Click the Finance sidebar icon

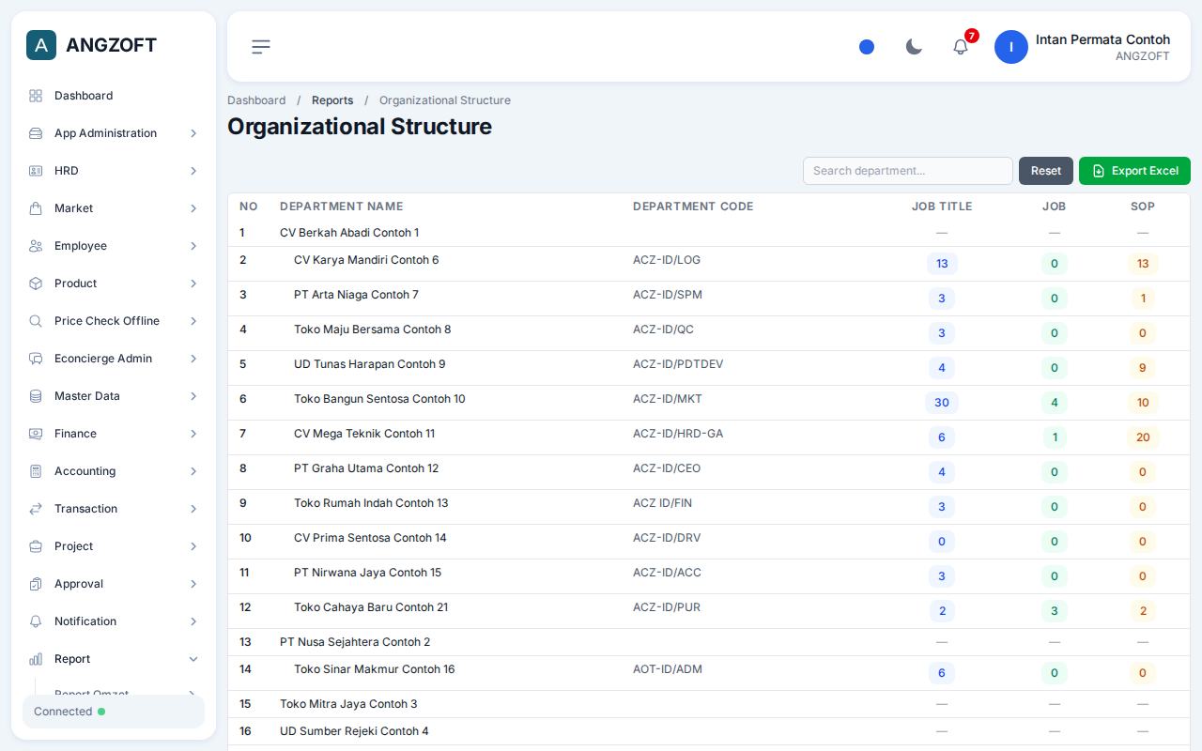click(36, 434)
